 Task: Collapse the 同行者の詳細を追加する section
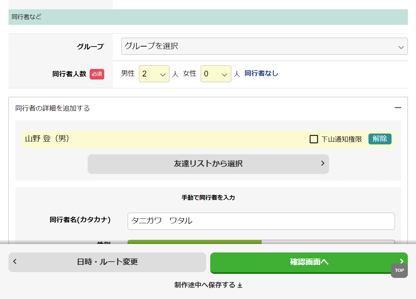coord(398,108)
